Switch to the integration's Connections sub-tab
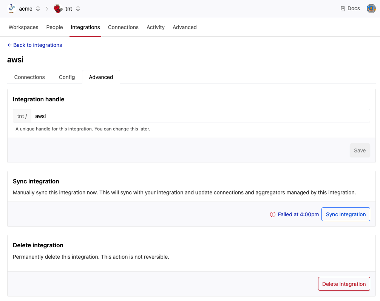Image resolution: width=380 pixels, height=301 pixels. coord(29,77)
